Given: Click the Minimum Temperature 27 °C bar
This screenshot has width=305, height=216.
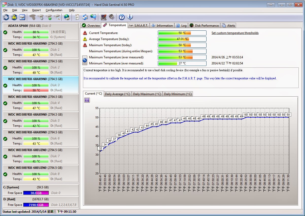Looking at the screenshot, I should click(182, 63).
